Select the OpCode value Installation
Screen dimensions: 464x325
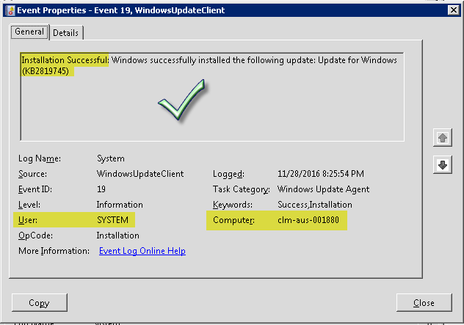click(117, 235)
